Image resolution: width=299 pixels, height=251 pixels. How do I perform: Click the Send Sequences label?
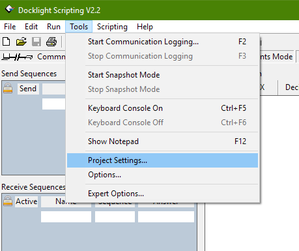click(29, 74)
